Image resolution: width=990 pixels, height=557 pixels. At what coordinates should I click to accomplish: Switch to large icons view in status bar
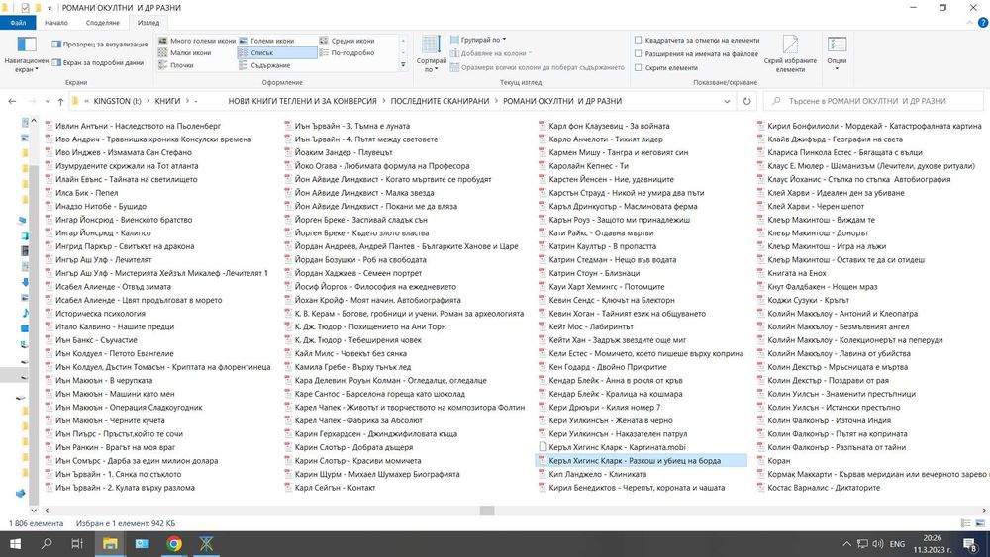point(980,523)
